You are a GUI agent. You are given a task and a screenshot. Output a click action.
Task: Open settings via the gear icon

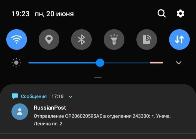pos(180,14)
